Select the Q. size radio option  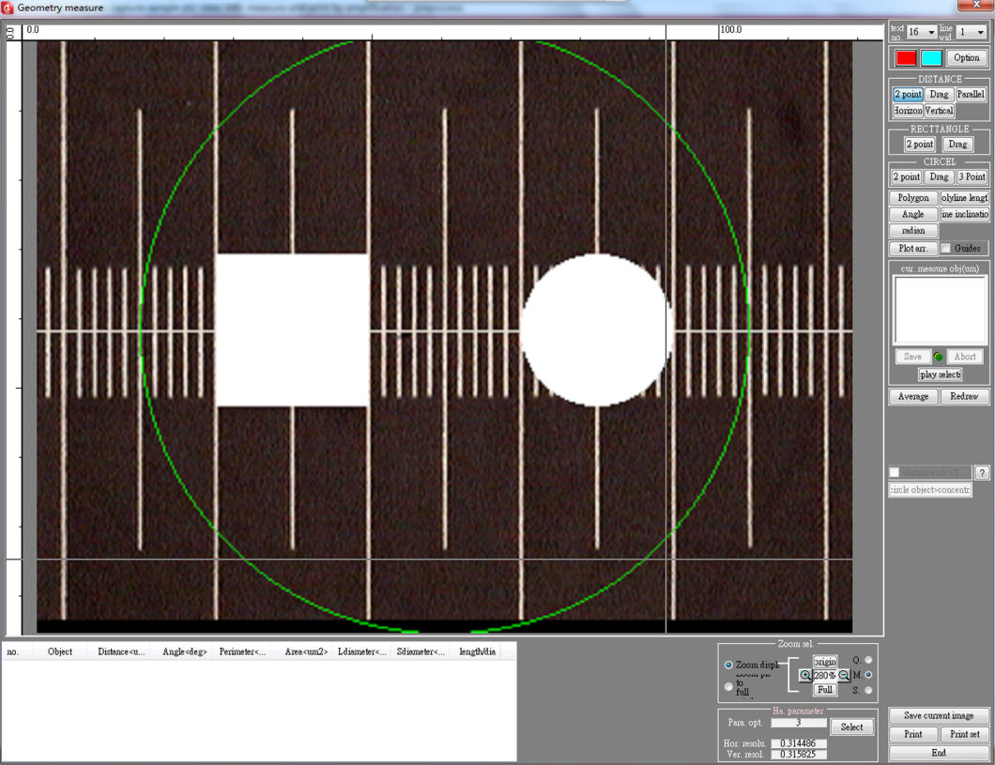868,660
